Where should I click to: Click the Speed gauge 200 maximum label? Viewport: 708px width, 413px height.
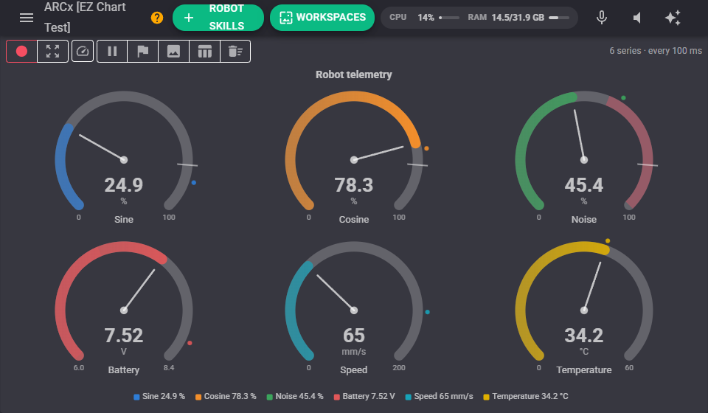point(399,368)
